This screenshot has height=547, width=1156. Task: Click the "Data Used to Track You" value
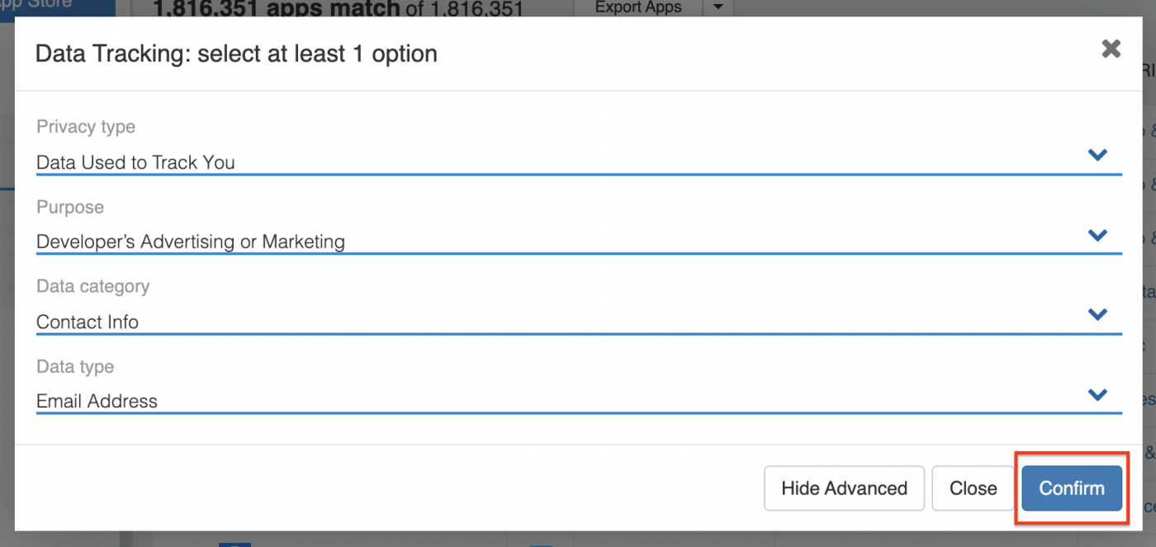(x=136, y=163)
